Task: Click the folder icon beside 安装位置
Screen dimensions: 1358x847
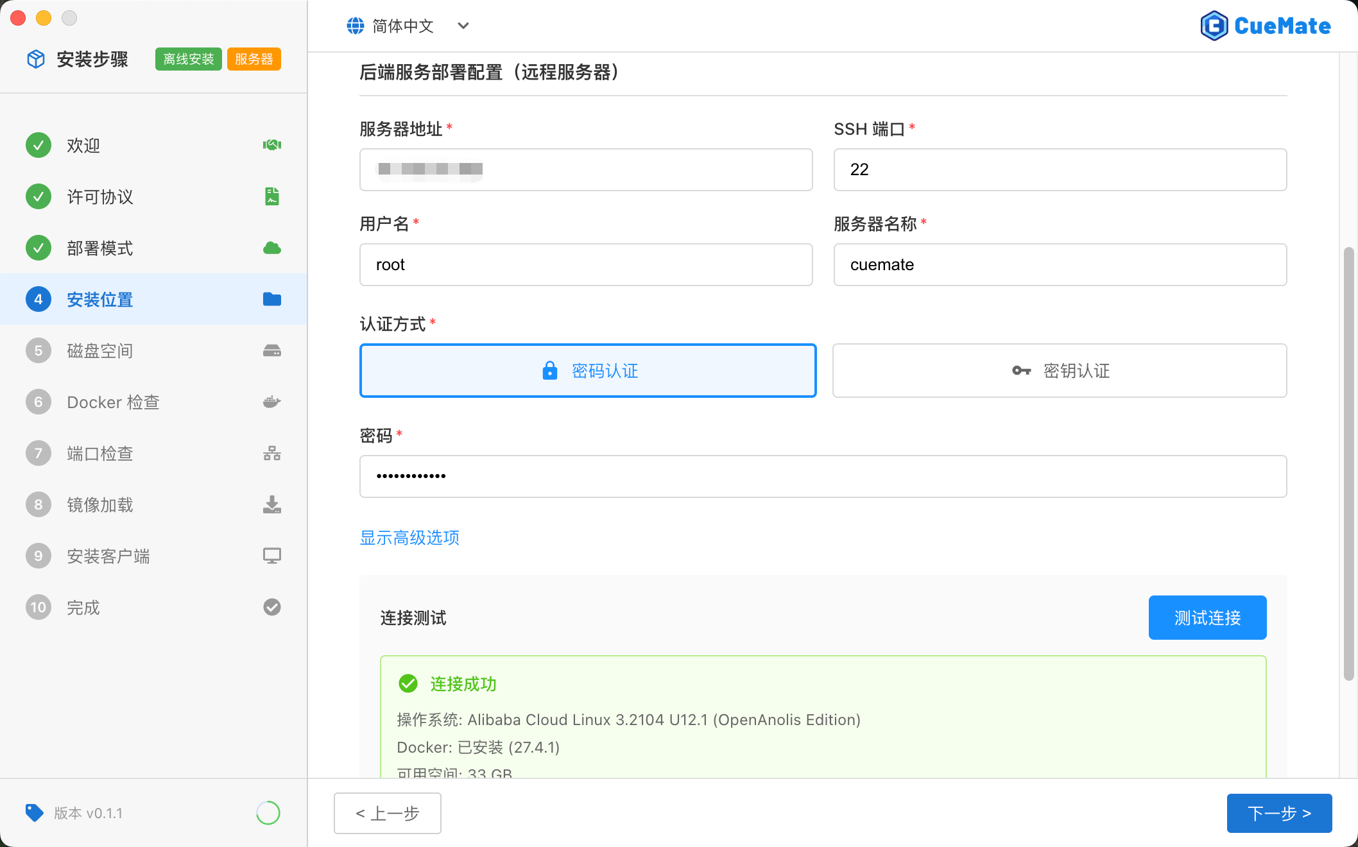Action: pyautogui.click(x=271, y=299)
